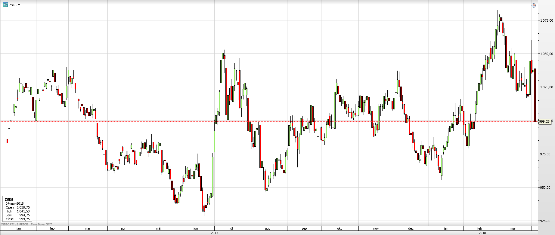
Task: Click the INDICATIVE PRICE text
Action: tap(14, 224)
